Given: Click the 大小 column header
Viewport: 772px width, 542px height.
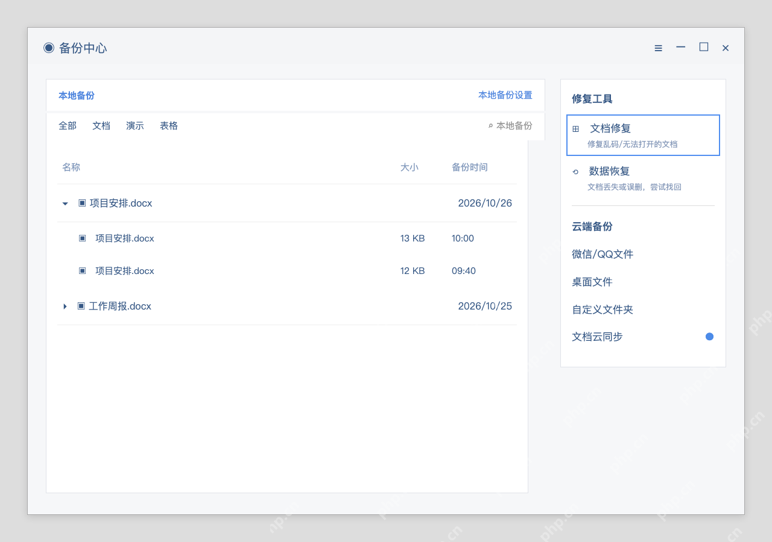Looking at the screenshot, I should (410, 167).
